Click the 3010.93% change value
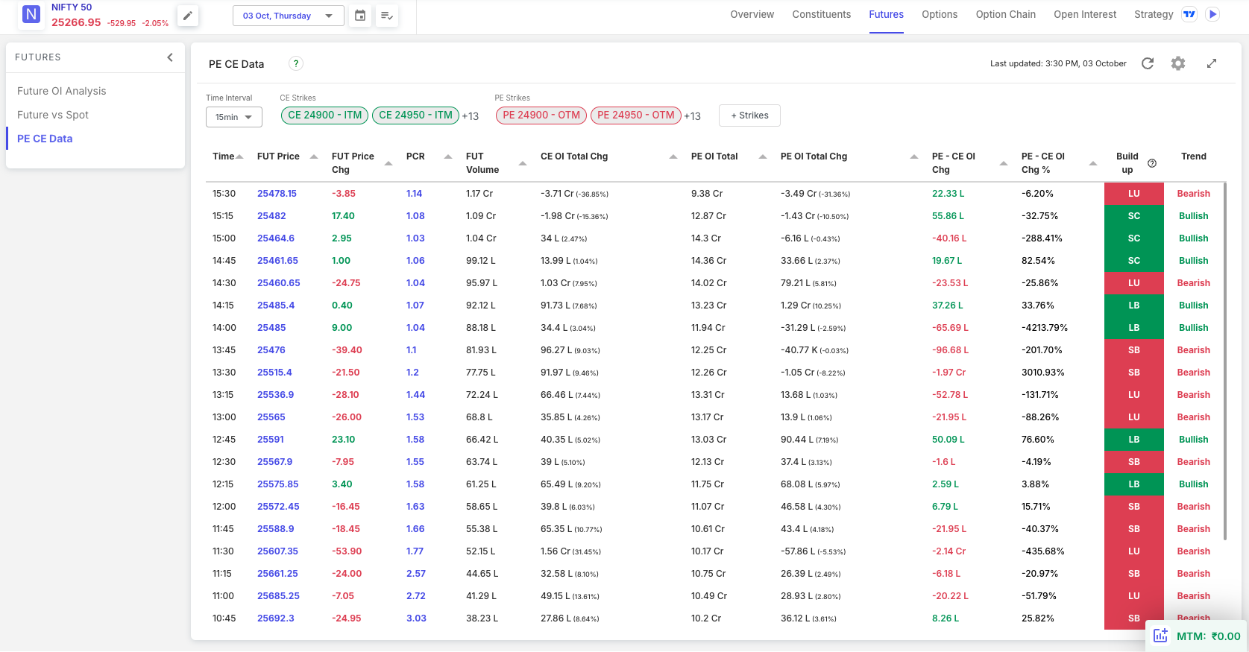This screenshot has width=1249, height=652. coord(1042,373)
